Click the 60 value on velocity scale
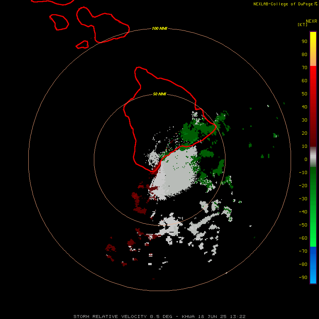Viewport: 319px width, 319px height. (304, 80)
